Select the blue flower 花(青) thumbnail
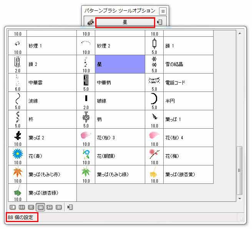Image resolution: width=252 pixels, height=229 pixels. click(x=18, y=154)
